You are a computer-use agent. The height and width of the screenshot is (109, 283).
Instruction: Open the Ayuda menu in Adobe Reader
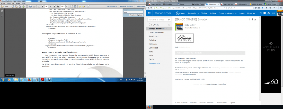coord(23,3)
